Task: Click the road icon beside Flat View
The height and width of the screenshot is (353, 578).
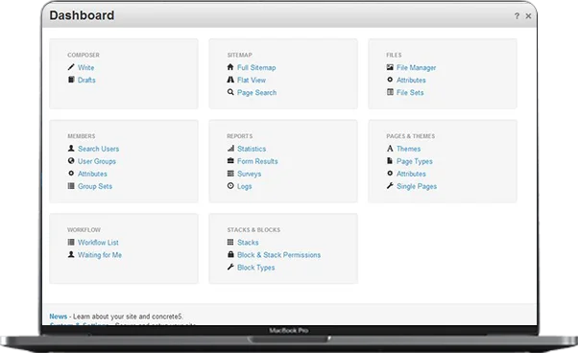Action: click(x=230, y=80)
